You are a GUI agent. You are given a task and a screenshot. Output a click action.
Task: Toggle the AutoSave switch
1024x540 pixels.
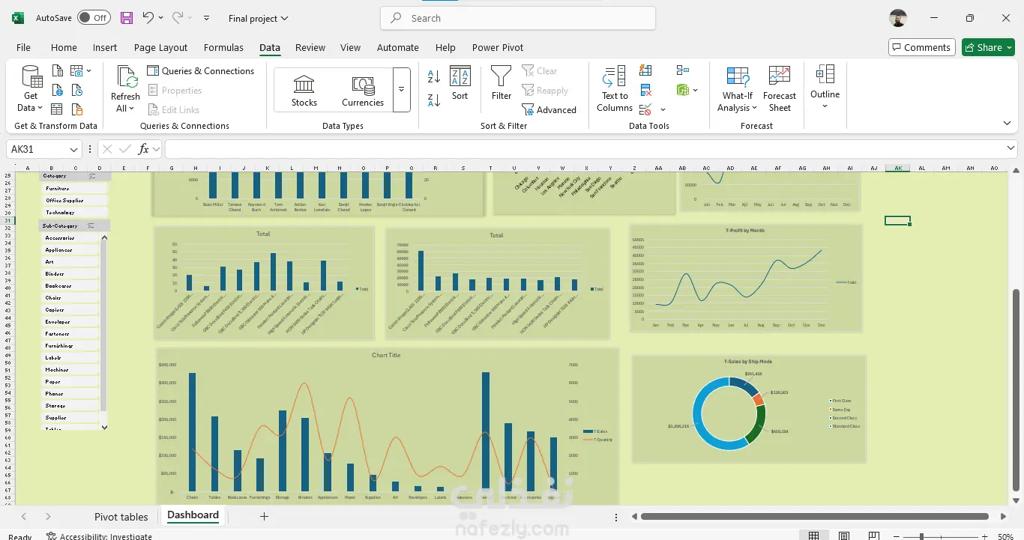click(94, 18)
